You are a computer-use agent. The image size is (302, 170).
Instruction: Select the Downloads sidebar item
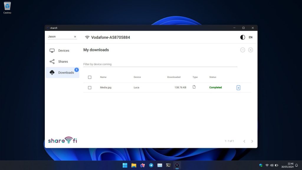pos(63,73)
